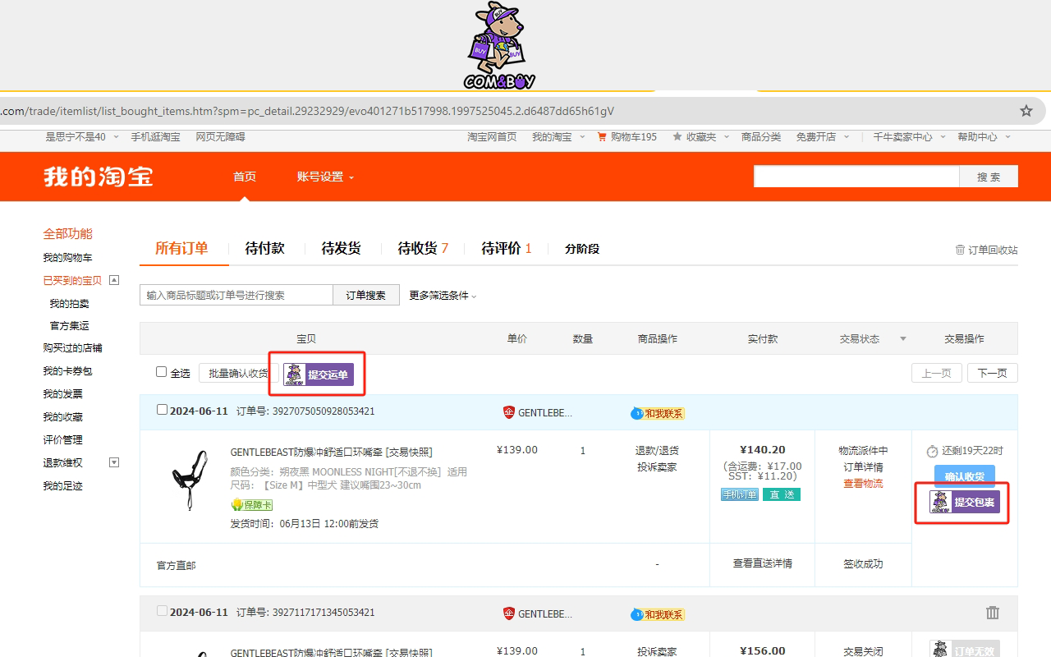Switch to 待收货 tab

[423, 248]
